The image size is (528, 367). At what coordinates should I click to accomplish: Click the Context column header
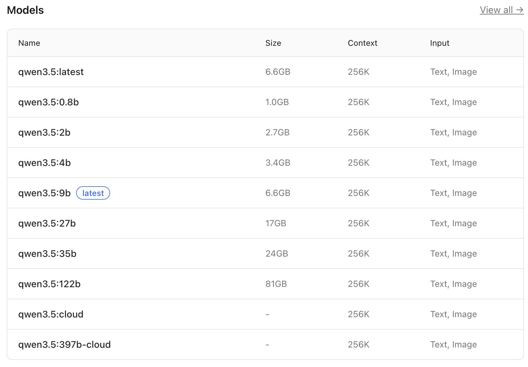362,43
